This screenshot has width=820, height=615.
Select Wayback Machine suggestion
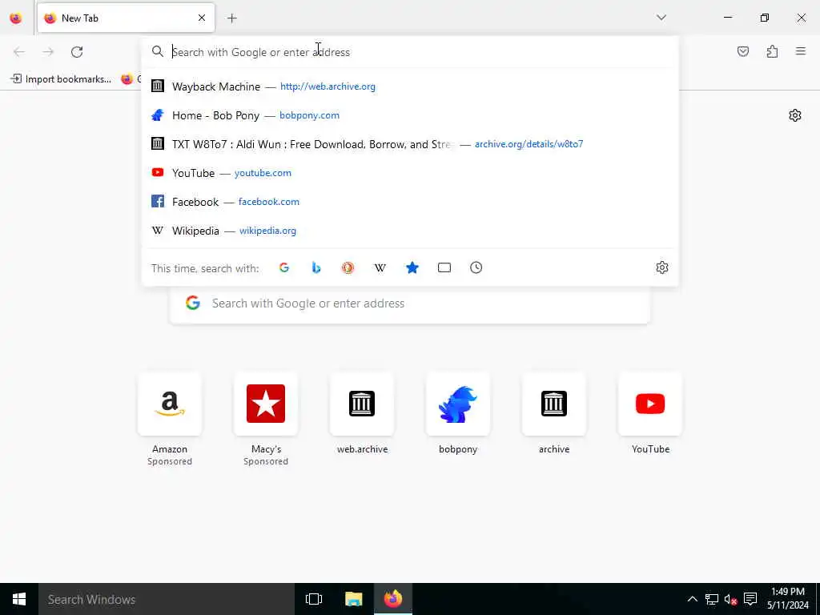410,86
